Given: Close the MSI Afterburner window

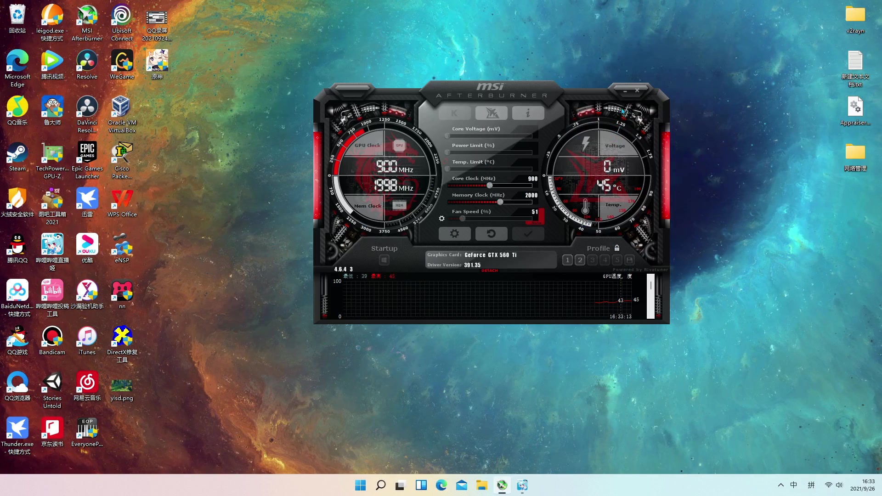Looking at the screenshot, I should [x=637, y=90].
